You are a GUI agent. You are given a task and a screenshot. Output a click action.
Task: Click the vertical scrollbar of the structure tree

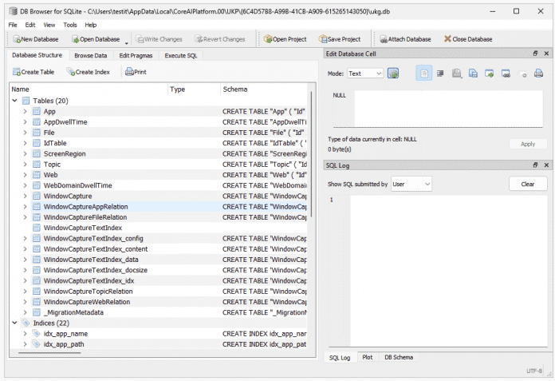[312, 154]
